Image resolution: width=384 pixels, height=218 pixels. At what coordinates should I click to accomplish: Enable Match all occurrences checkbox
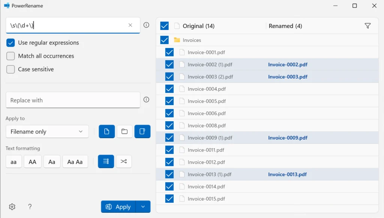(10, 56)
